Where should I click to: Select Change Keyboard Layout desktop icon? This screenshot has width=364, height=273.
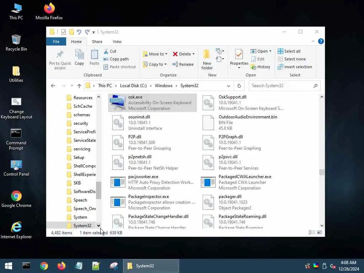pyautogui.click(x=16, y=108)
